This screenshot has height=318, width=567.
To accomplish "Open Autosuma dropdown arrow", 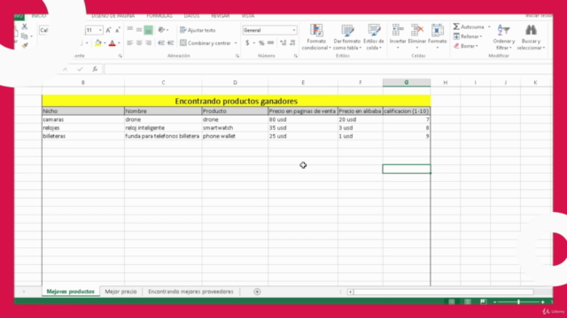I will [x=489, y=26].
